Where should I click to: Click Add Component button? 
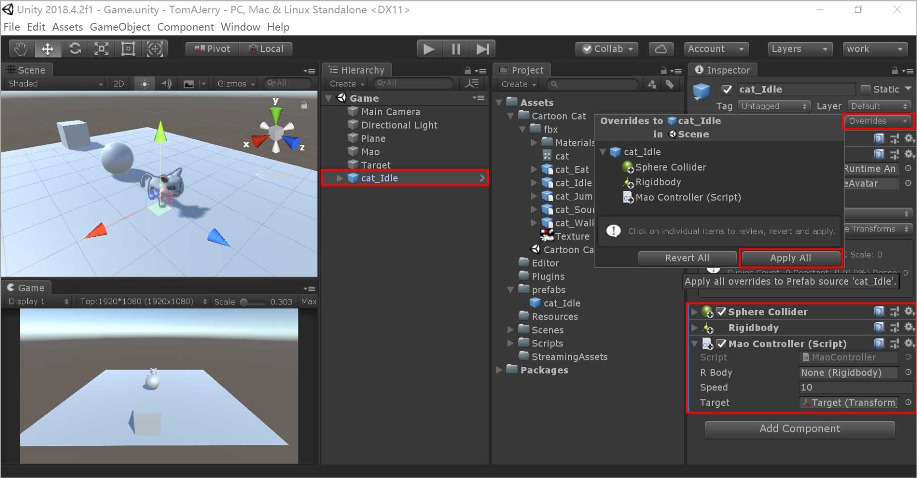(x=800, y=429)
